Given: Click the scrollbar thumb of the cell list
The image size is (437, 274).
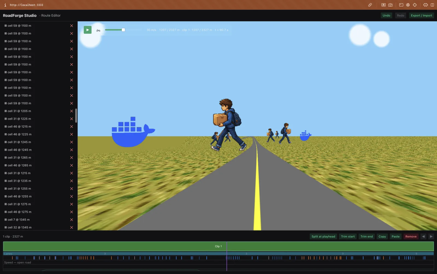Looking at the screenshot, I should 76,115.
